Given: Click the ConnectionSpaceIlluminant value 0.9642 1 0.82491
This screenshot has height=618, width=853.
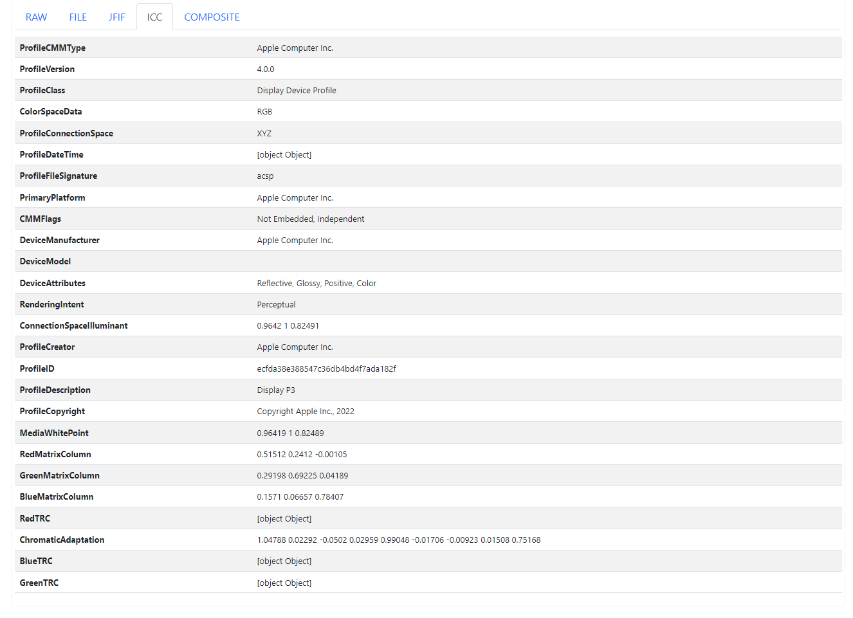Looking at the screenshot, I should coord(288,326).
